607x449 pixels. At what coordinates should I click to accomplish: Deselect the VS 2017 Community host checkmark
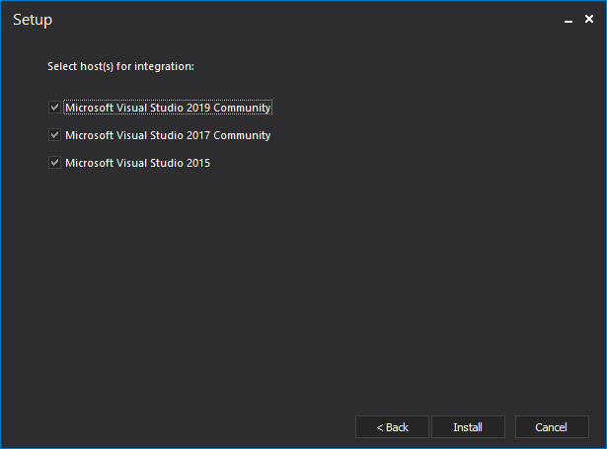tap(54, 135)
